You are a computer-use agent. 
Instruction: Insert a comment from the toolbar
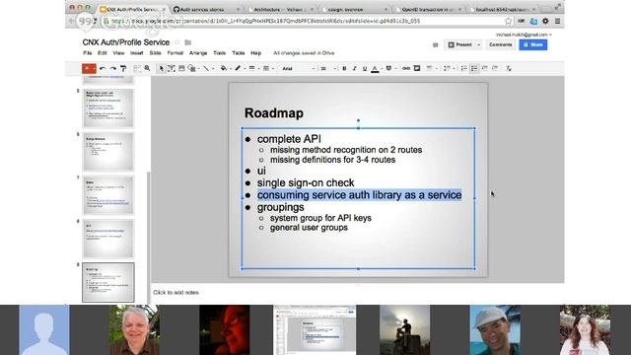(x=417, y=69)
